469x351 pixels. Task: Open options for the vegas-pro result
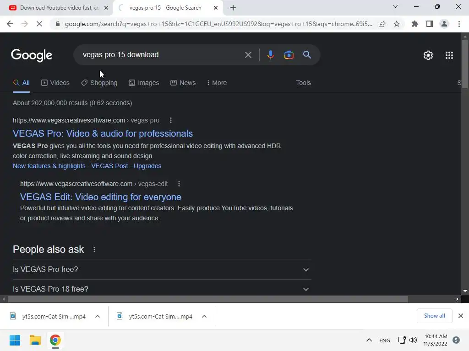click(x=171, y=120)
